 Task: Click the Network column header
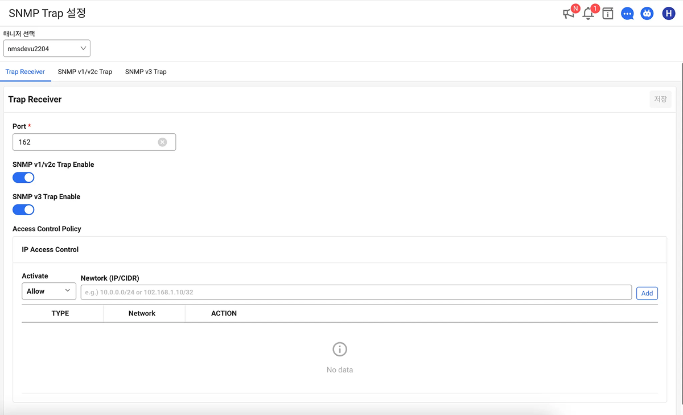pos(142,313)
